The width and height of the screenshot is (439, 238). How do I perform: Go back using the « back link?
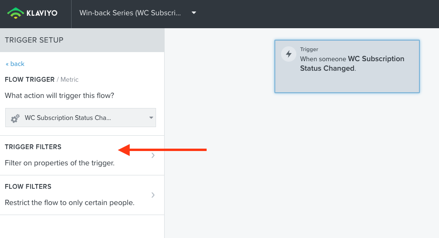[x=15, y=64]
